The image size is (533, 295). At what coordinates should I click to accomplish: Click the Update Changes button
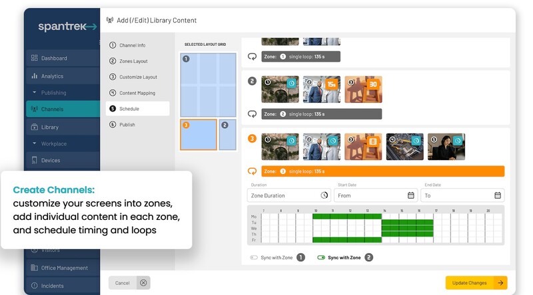click(x=476, y=282)
